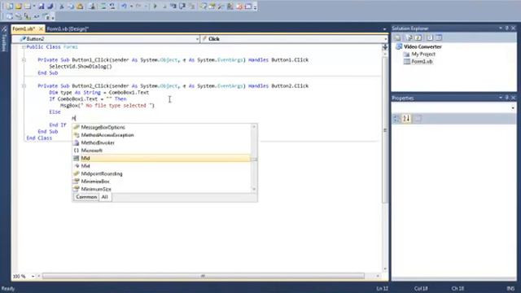The image size is (521, 293).
Task: Click Display Object Member List icon, second toolbar row
Action: [9, 16]
